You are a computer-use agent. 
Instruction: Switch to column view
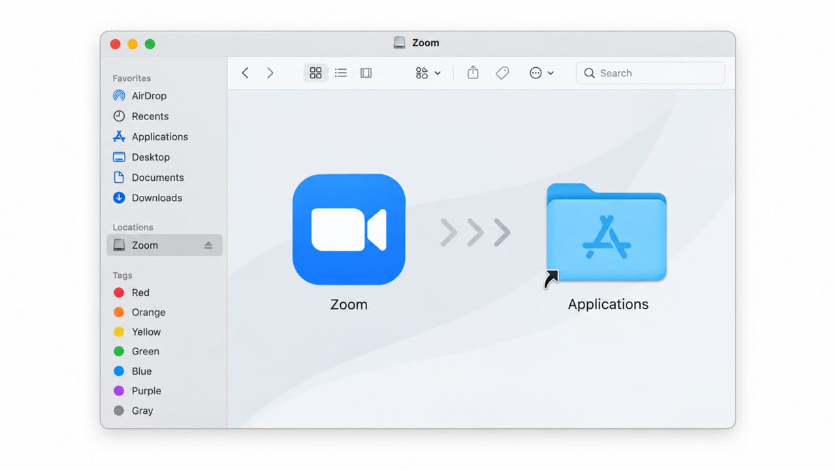[x=366, y=73]
